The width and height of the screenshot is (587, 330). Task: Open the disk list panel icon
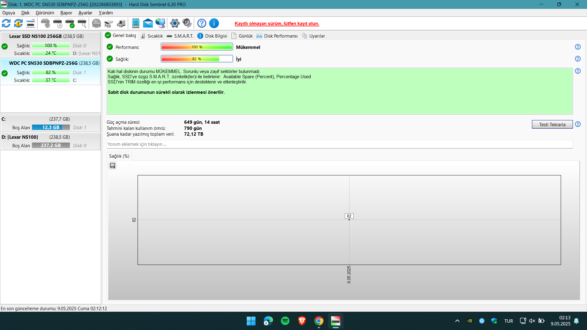(31, 23)
